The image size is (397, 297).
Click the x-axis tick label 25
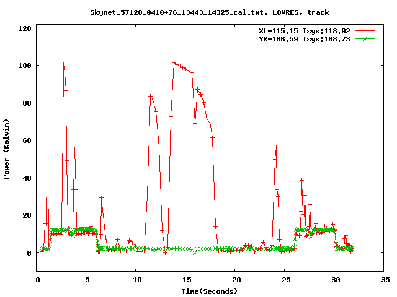click(x=286, y=280)
